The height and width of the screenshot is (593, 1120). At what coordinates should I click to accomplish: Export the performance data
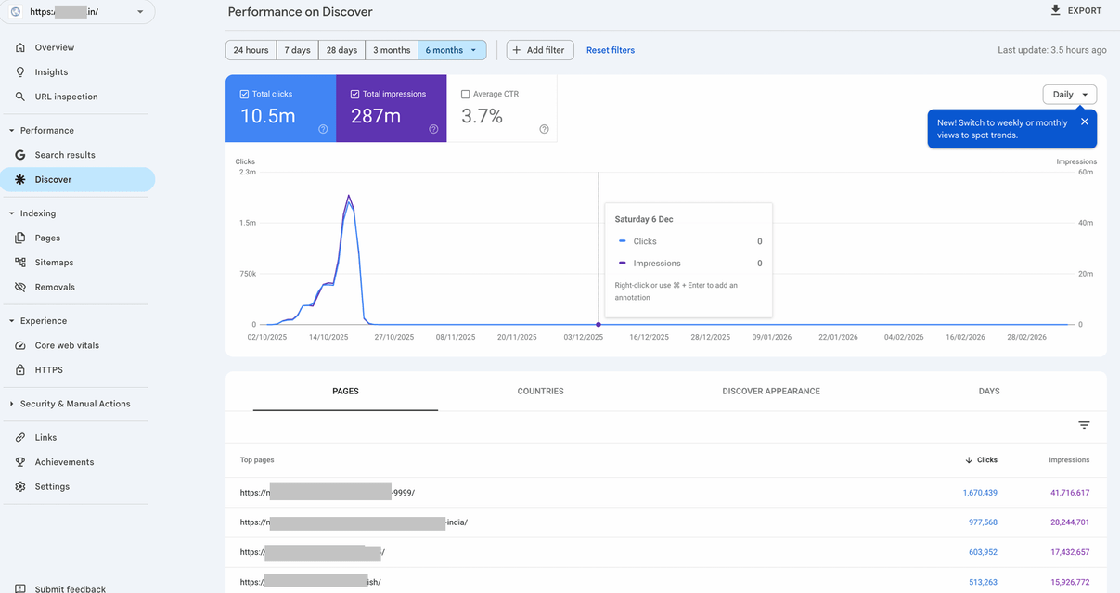point(1075,10)
